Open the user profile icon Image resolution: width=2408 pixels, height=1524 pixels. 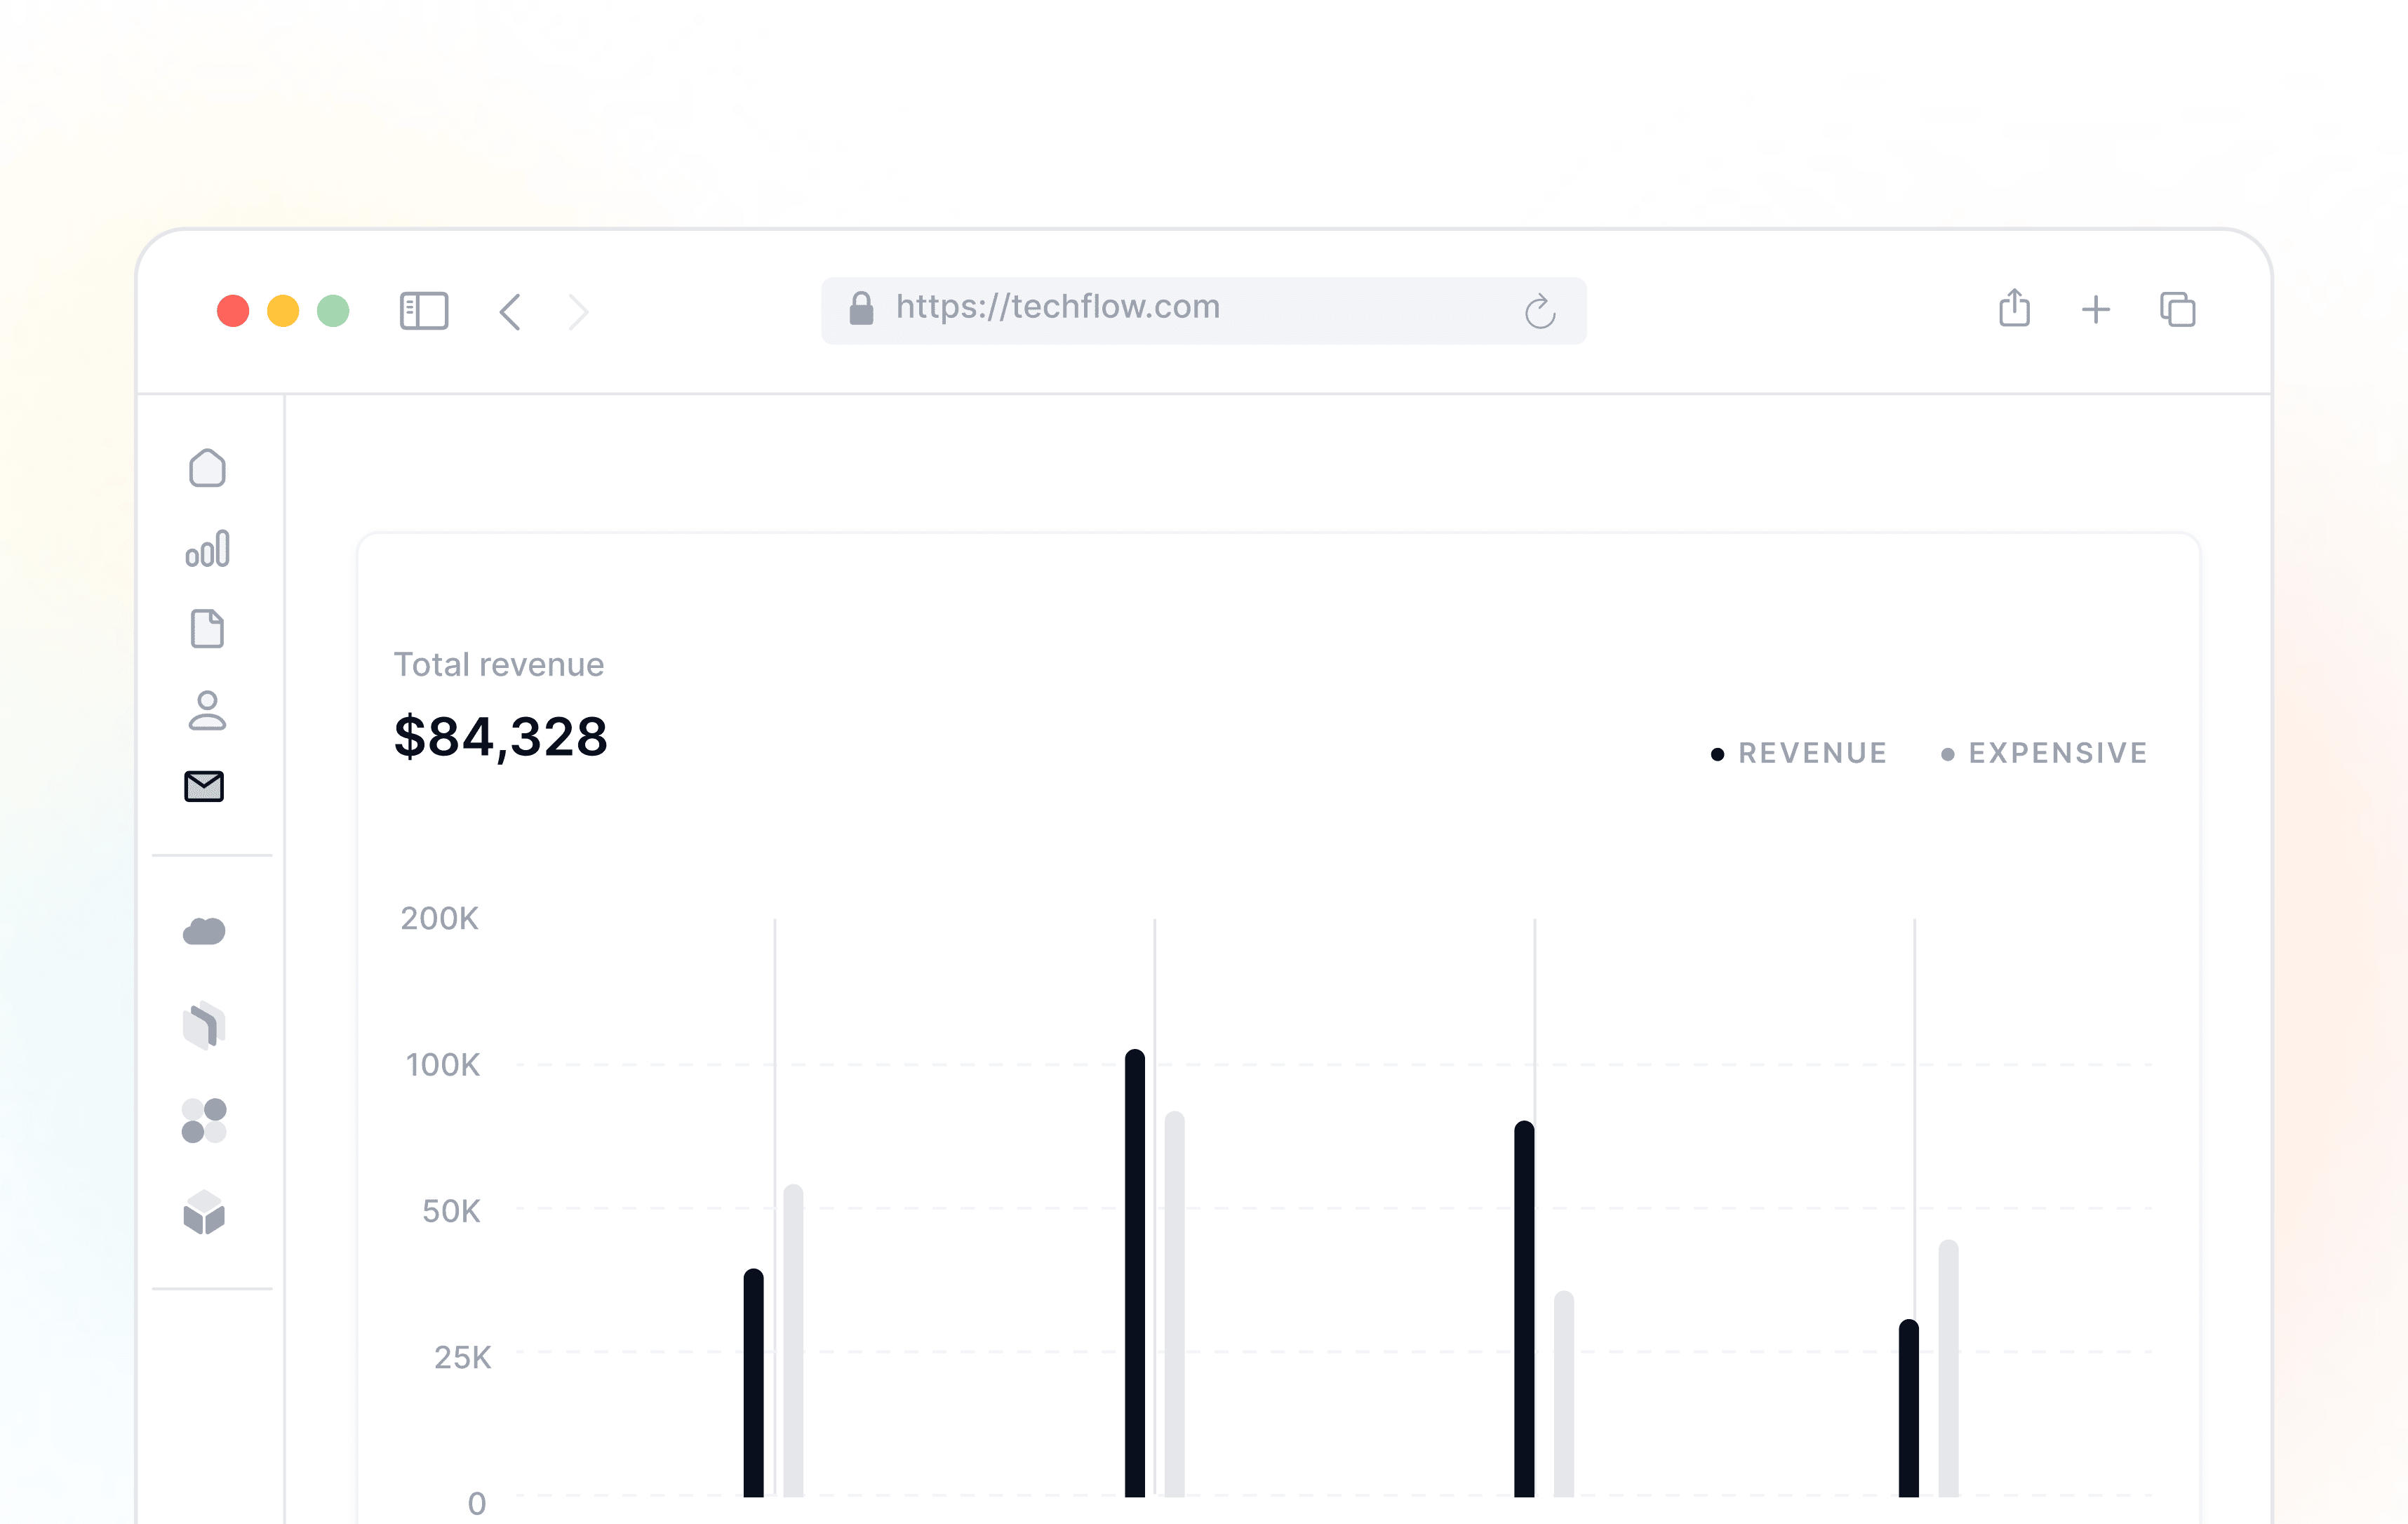coord(207,710)
